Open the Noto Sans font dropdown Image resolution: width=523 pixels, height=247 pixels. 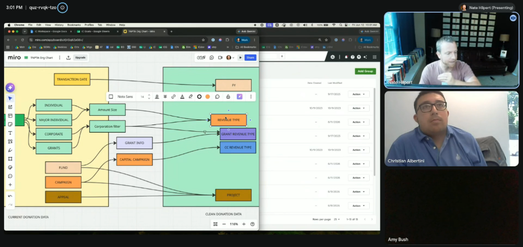click(126, 96)
